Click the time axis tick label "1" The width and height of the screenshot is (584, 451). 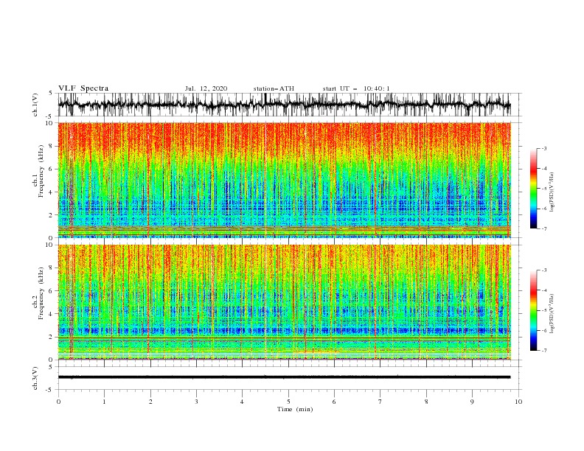(x=104, y=402)
